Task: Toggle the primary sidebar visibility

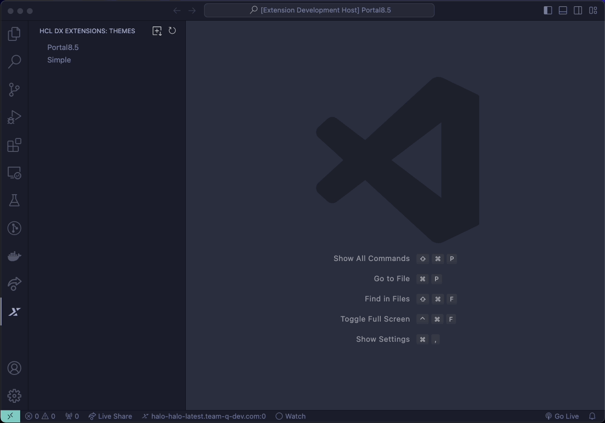Action: tap(547, 10)
